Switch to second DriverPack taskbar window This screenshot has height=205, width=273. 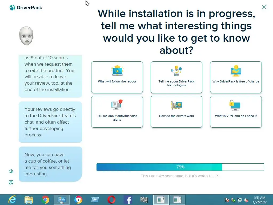click(x=177, y=200)
